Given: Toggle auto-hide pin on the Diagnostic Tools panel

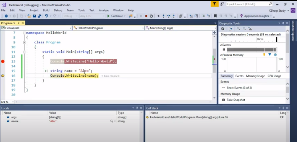Looking at the screenshot, I should 283,23.
